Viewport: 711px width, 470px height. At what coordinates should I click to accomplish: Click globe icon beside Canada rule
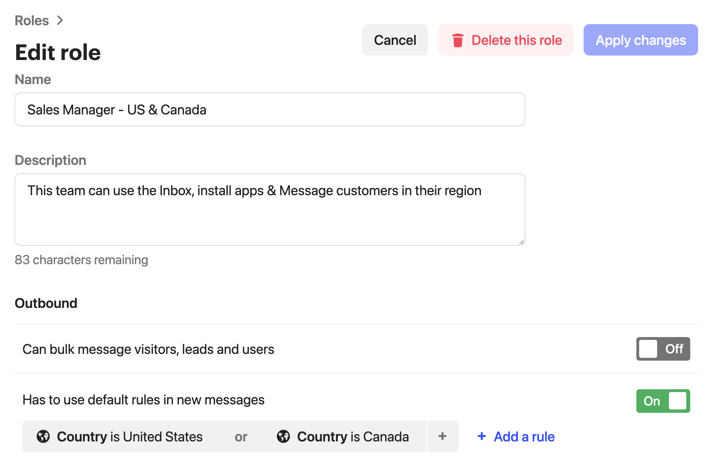(283, 436)
